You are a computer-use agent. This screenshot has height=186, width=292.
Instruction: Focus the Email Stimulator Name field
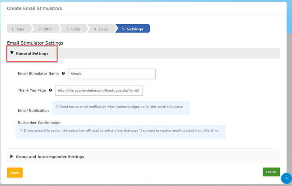112,74
